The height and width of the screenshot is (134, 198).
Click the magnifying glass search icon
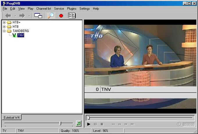51,16
